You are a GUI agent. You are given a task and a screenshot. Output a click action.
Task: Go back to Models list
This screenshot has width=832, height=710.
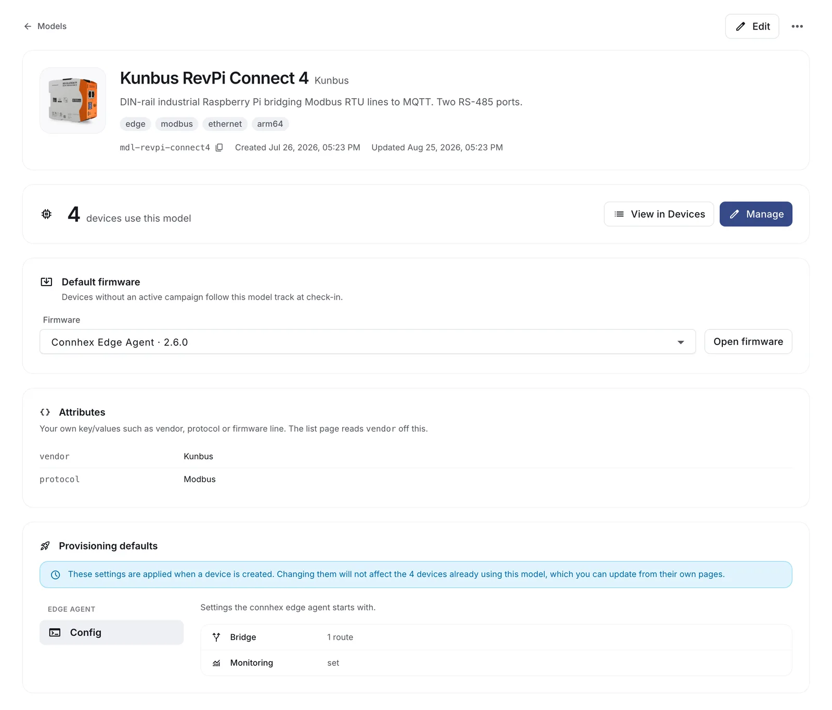tap(45, 26)
